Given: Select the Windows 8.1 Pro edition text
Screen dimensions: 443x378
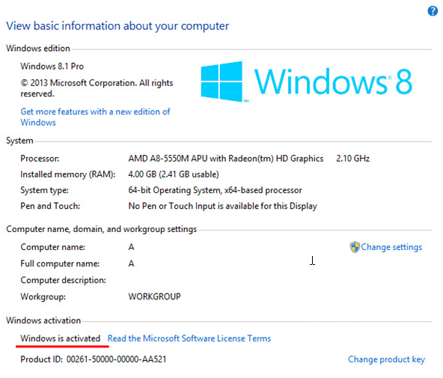Looking at the screenshot, I should coord(52,67).
